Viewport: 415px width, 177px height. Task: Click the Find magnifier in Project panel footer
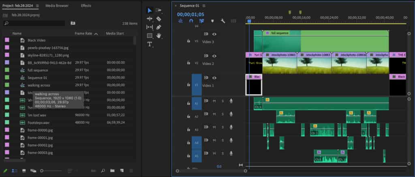click(x=103, y=171)
